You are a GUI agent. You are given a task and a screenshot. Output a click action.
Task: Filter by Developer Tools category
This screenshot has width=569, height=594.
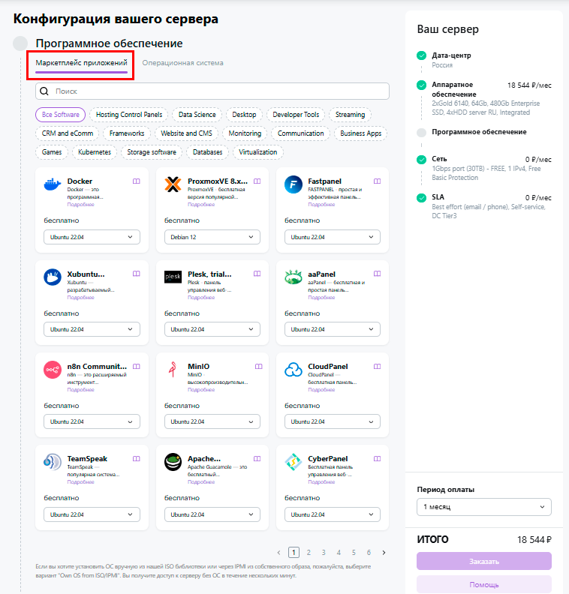click(x=296, y=115)
